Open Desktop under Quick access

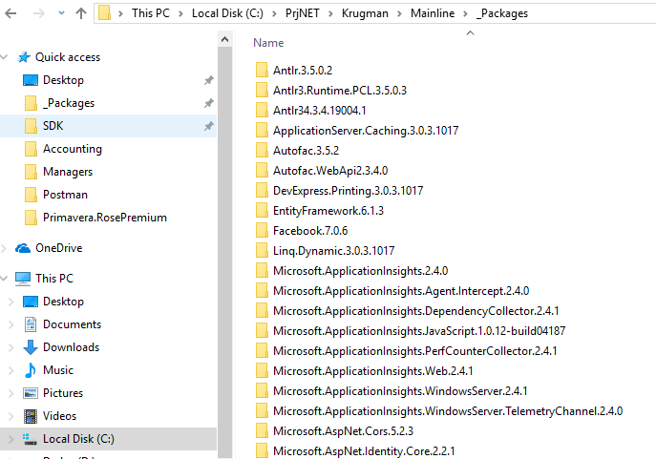pyautogui.click(x=63, y=80)
